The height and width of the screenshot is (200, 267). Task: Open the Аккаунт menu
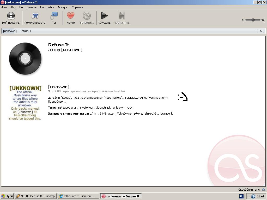[63, 7]
